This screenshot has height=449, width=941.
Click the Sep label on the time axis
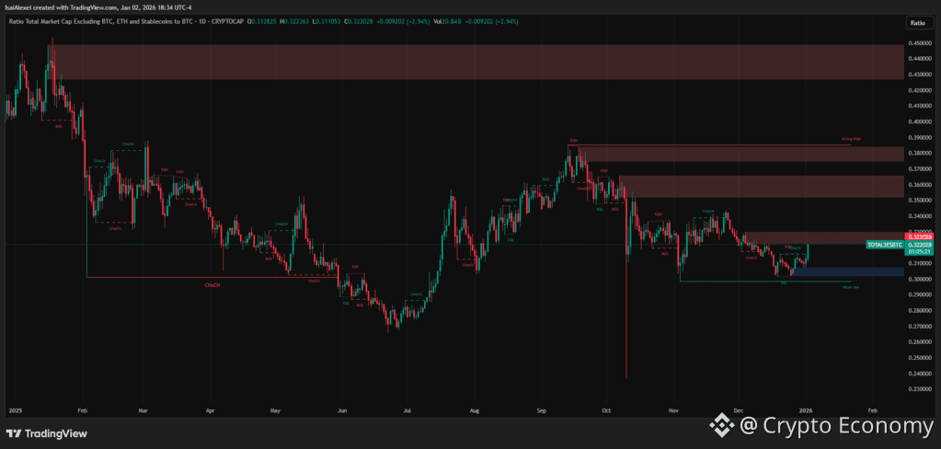pyautogui.click(x=543, y=411)
